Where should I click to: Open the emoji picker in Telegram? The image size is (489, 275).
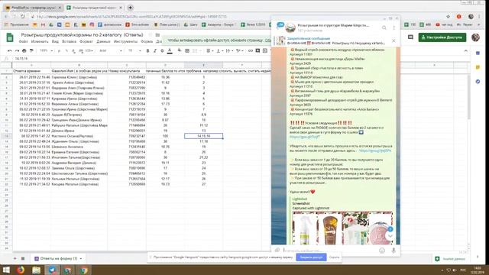click(x=382, y=250)
